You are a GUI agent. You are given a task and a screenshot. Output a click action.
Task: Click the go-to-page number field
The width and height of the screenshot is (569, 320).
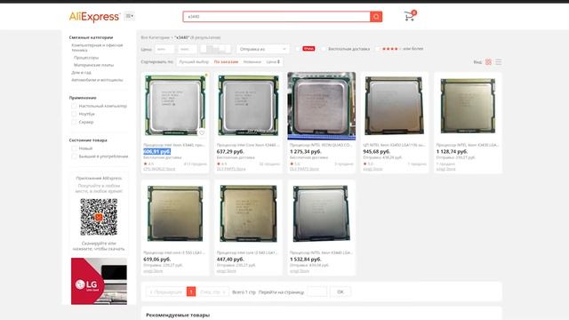click(317, 292)
